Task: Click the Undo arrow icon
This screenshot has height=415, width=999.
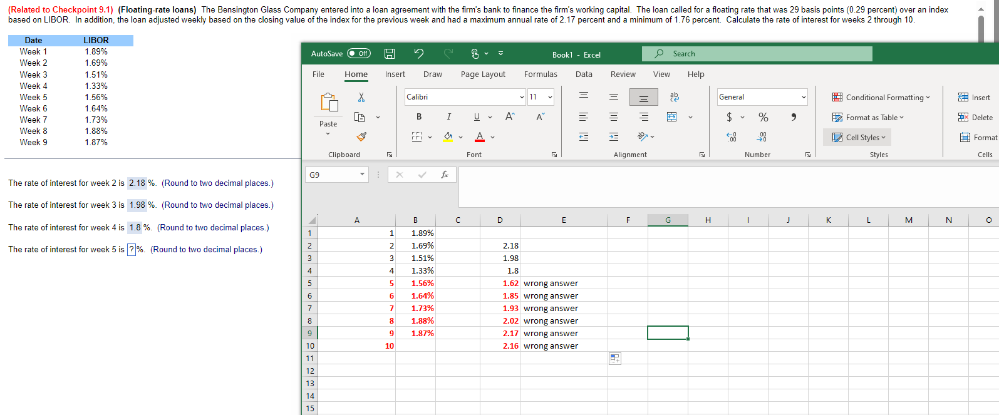Action: (419, 54)
